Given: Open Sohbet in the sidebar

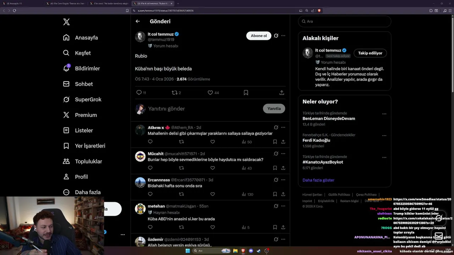Looking at the screenshot, I should pyautogui.click(x=78, y=84).
